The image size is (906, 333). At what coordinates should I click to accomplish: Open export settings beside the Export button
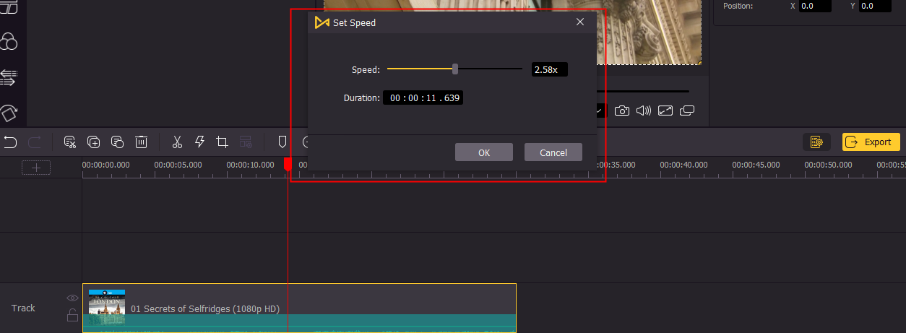coord(817,142)
